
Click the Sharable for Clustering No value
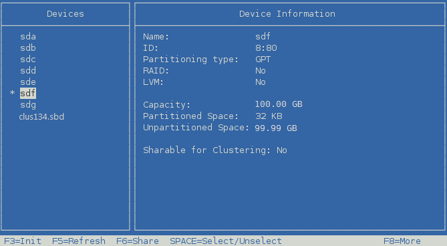[282, 150]
